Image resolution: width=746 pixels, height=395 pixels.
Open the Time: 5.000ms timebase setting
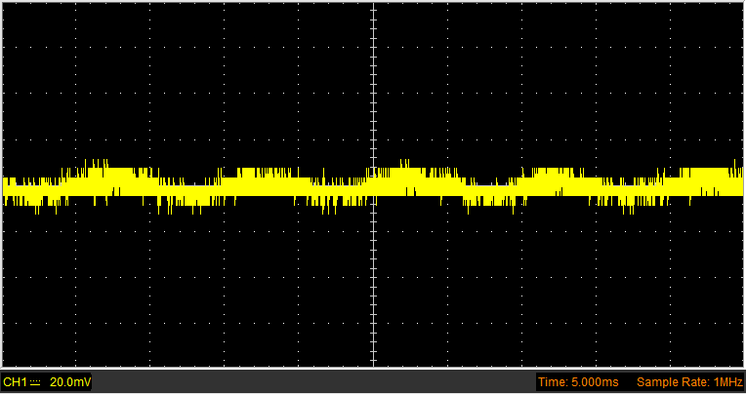(x=578, y=382)
